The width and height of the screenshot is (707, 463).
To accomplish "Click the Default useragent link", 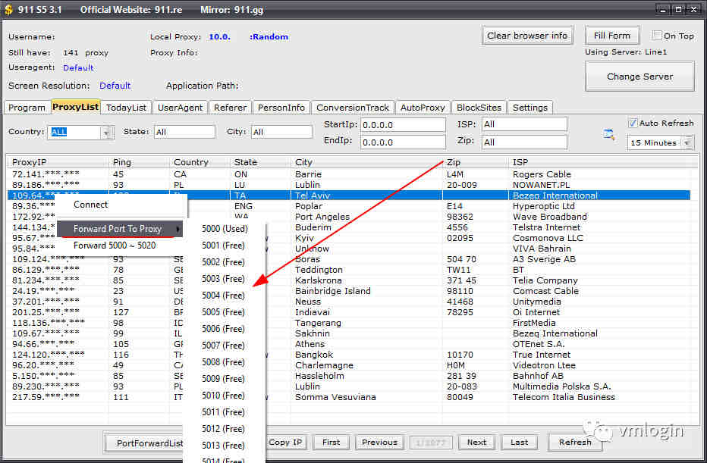I will [78, 68].
